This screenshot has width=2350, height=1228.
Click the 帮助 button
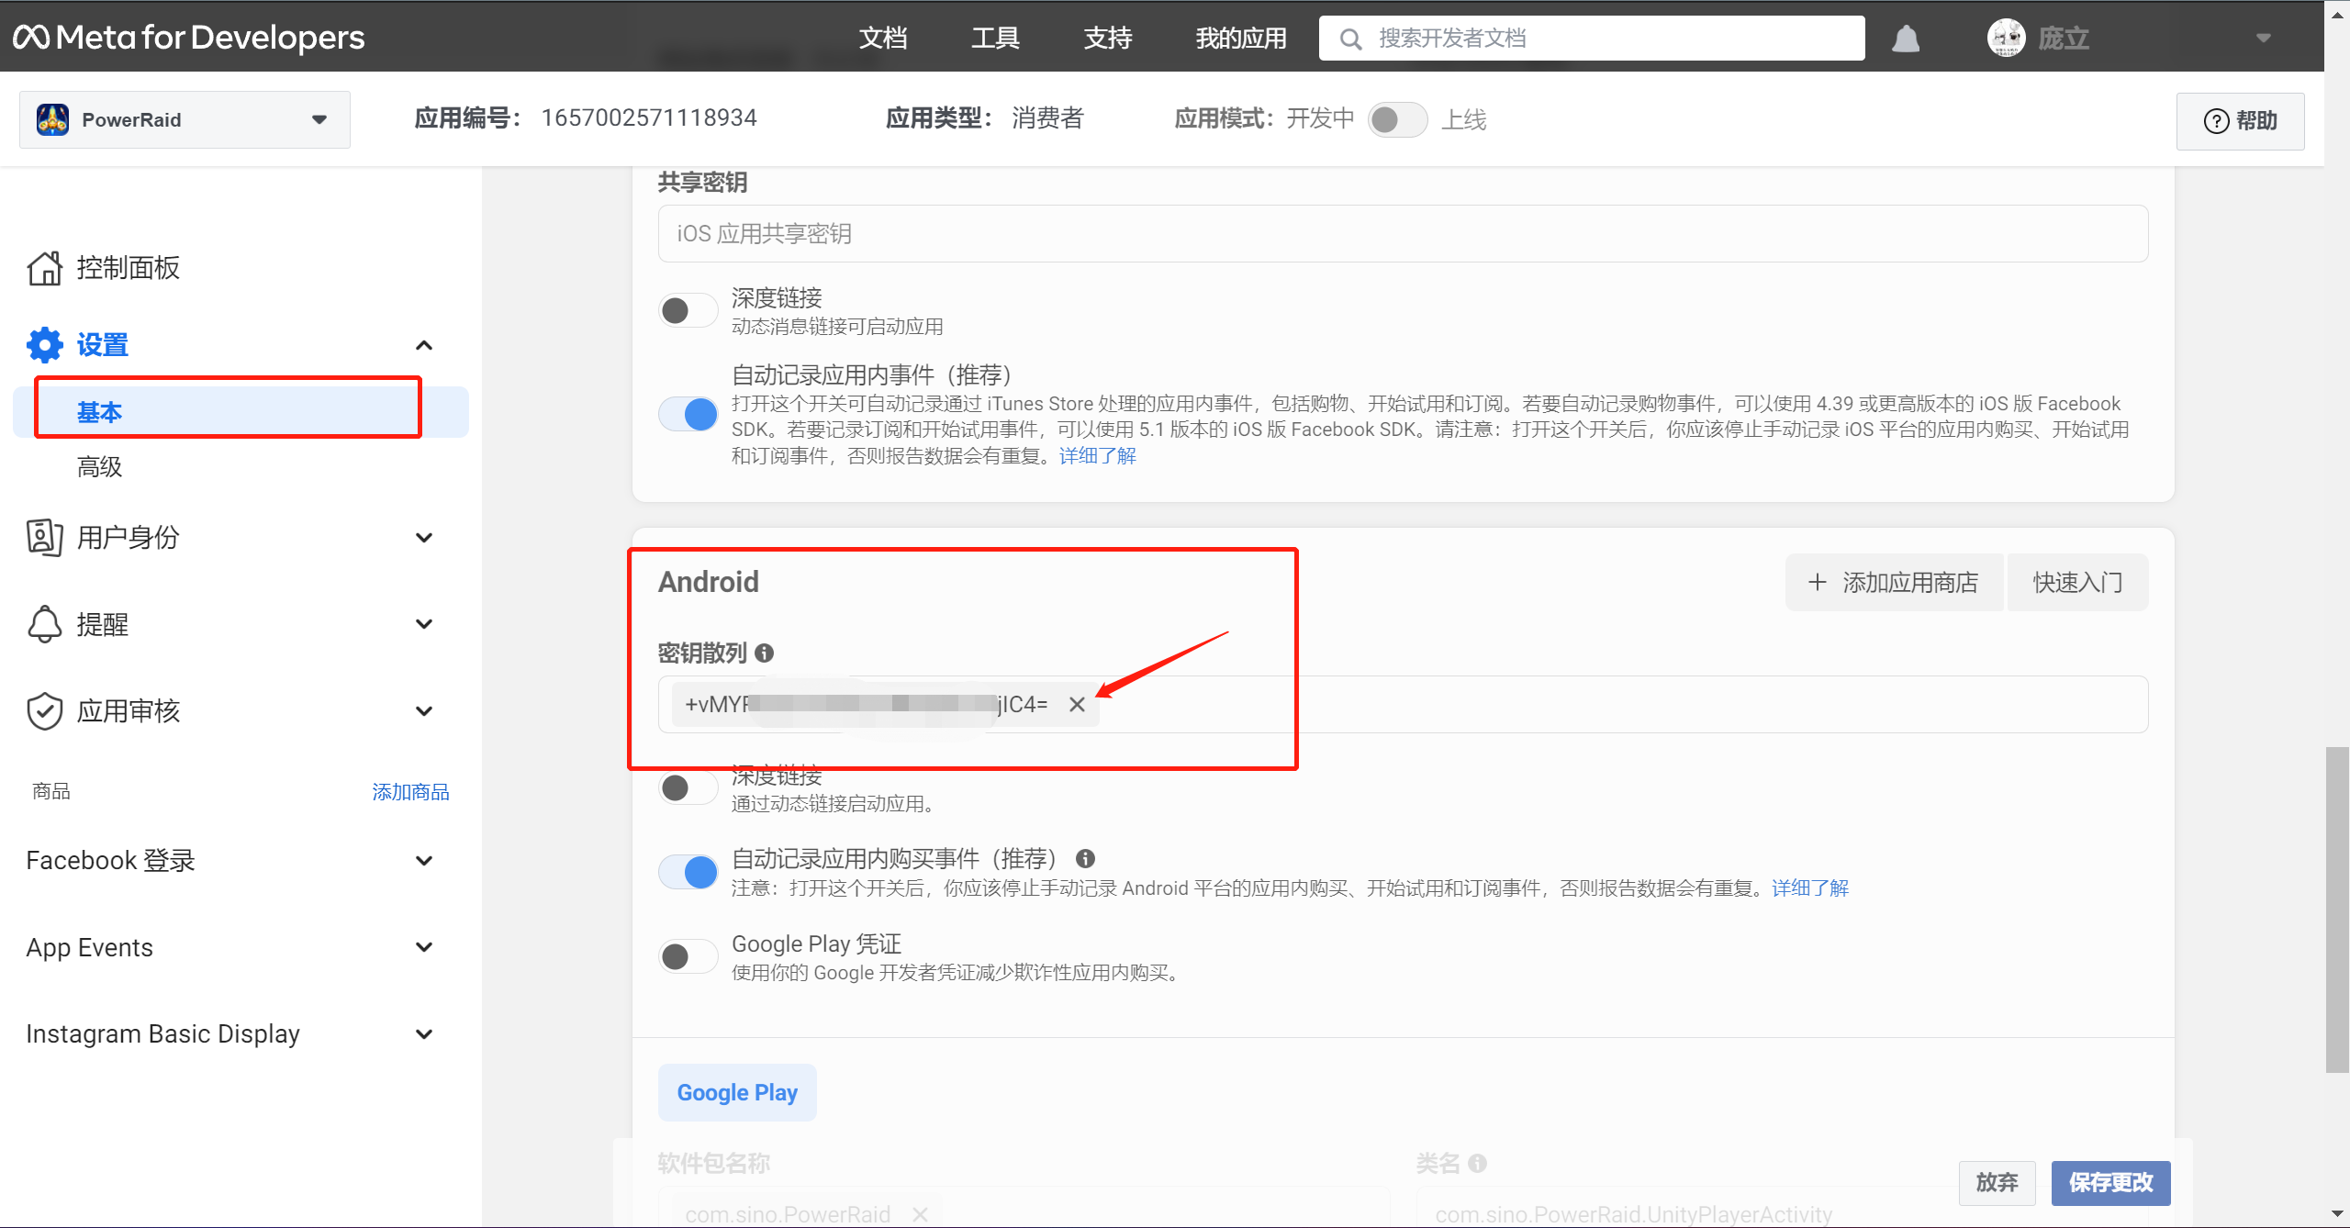coord(2240,121)
